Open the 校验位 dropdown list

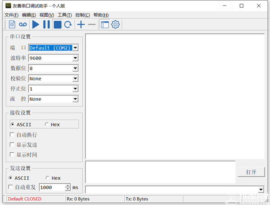pos(75,79)
